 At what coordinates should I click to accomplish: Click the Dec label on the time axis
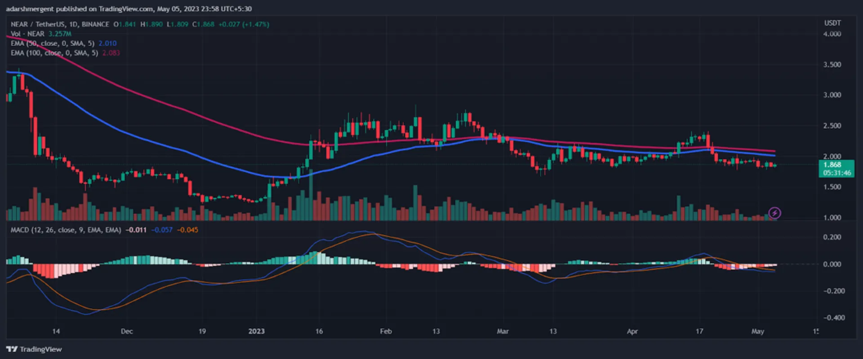[x=127, y=331]
